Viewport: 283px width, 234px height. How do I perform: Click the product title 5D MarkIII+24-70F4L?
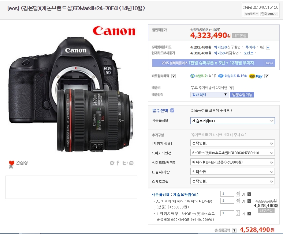coord(76,8)
